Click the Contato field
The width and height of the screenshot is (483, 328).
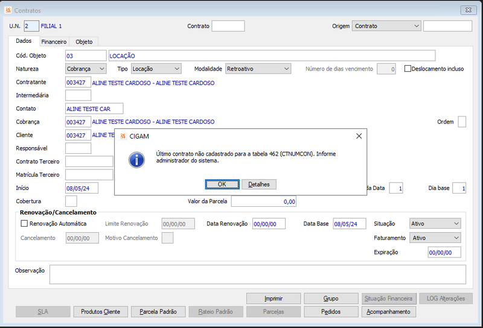pos(94,109)
